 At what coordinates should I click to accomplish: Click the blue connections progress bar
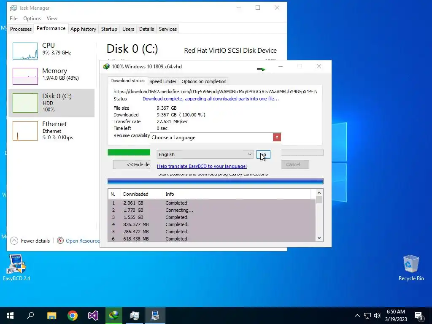click(x=215, y=181)
